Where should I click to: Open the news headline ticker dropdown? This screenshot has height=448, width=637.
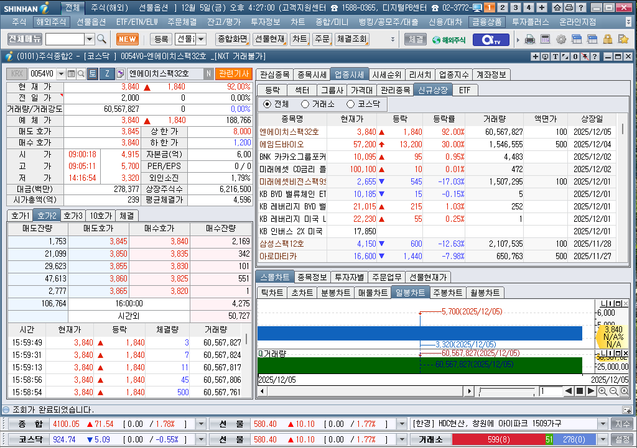pyautogui.click(x=603, y=424)
